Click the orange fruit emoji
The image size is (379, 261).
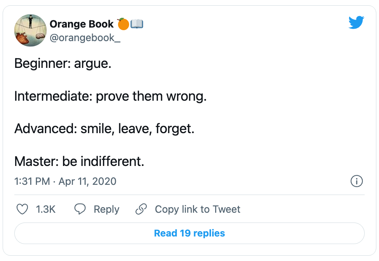[x=123, y=24]
